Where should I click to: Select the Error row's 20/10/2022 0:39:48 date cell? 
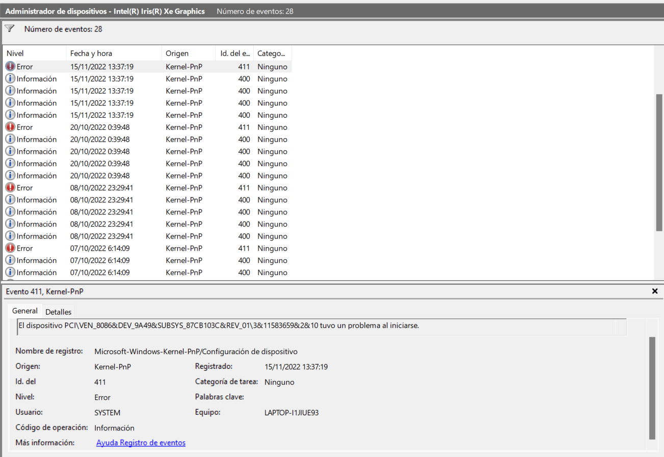point(100,127)
